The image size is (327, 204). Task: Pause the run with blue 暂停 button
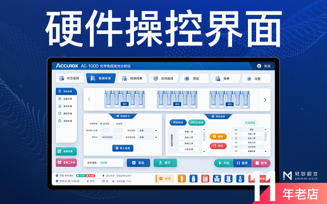pos(243,163)
